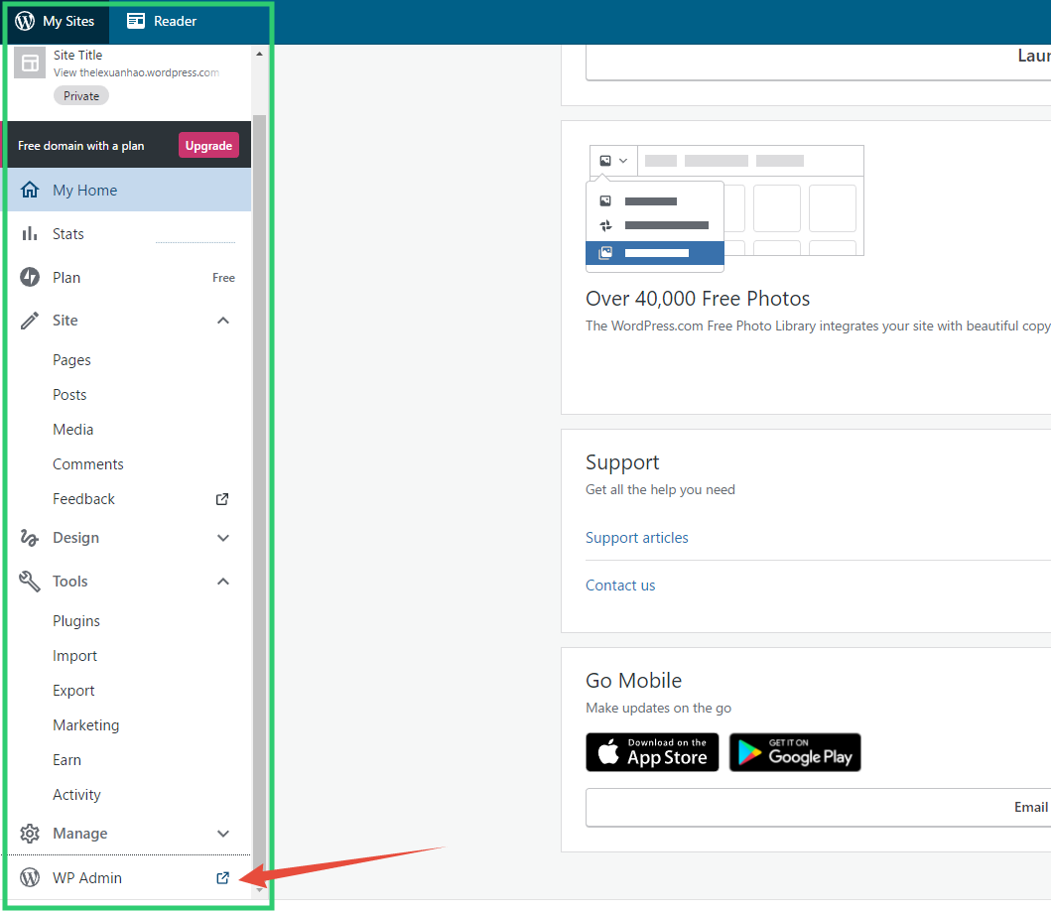Open My Sites from WordPress logo

[25, 21]
